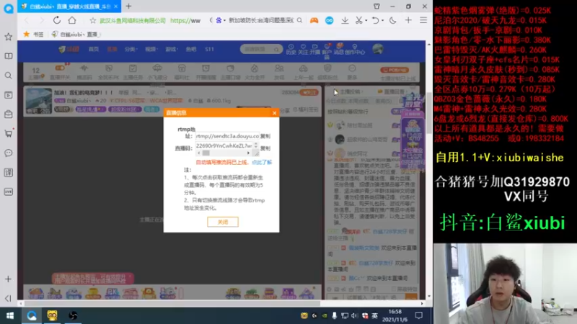Close the 直播信息 dialog with the X
The width and height of the screenshot is (577, 324).
pyautogui.click(x=274, y=113)
